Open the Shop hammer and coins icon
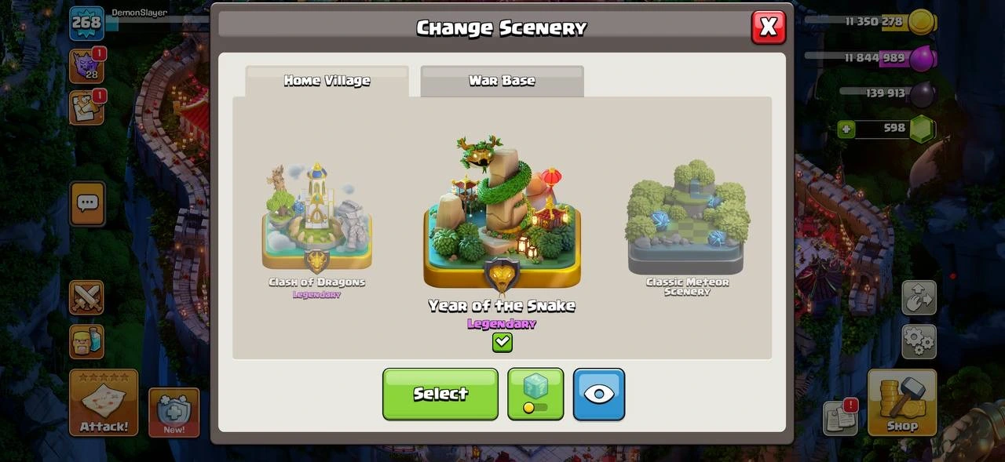The height and width of the screenshot is (462, 1005). [x=902, y=402]
